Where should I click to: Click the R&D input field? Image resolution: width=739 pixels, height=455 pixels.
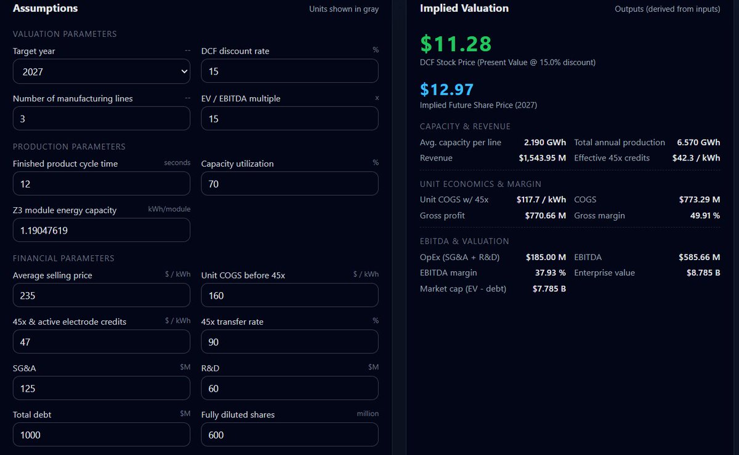[x=290, y=389]
